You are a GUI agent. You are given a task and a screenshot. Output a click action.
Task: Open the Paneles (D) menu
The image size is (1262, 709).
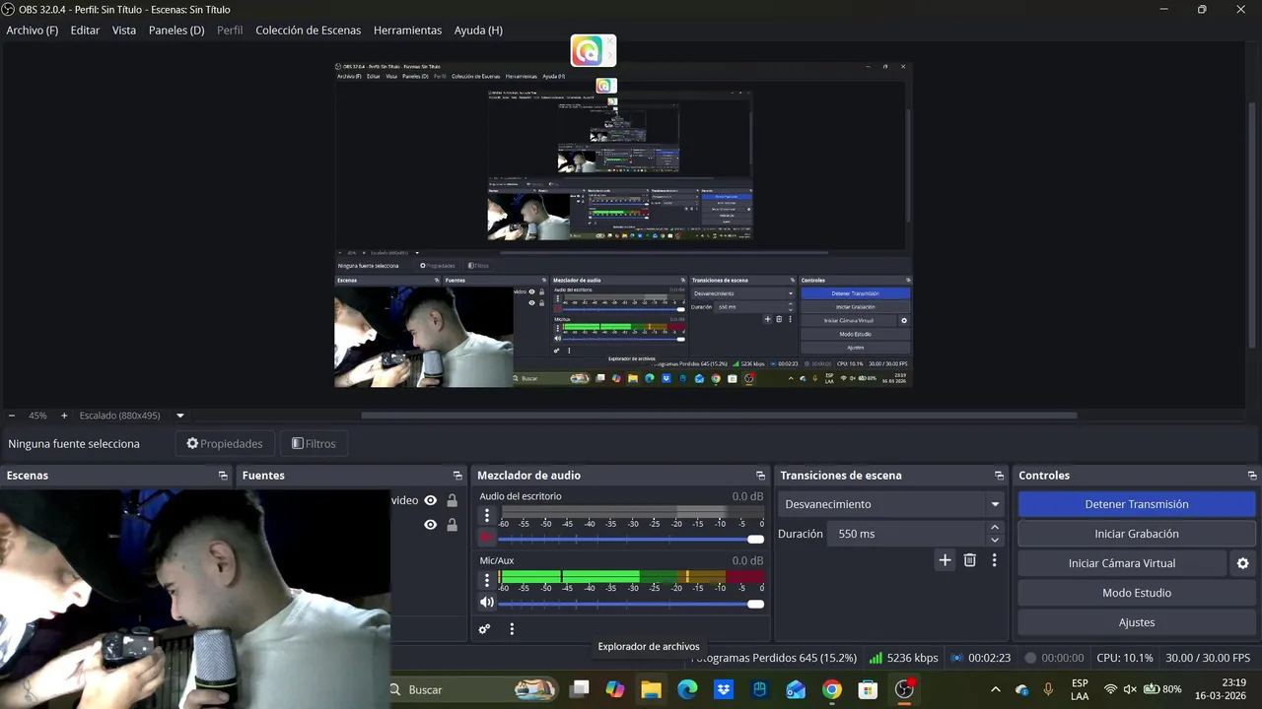click(x=176, y=31)
